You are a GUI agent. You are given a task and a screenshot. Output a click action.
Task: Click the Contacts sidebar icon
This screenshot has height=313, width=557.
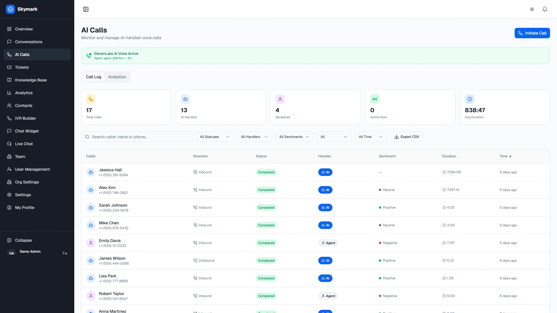click(9, 105)
